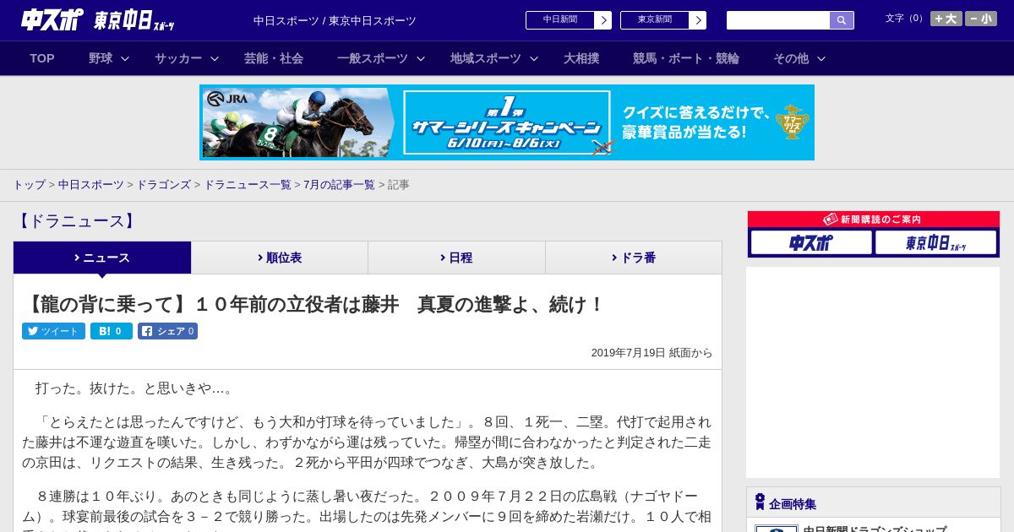Image resolution: width=1014 pixels, height=532 pixels.
Task: Click arrow next to 中日新聞
Action: [603, 20]
